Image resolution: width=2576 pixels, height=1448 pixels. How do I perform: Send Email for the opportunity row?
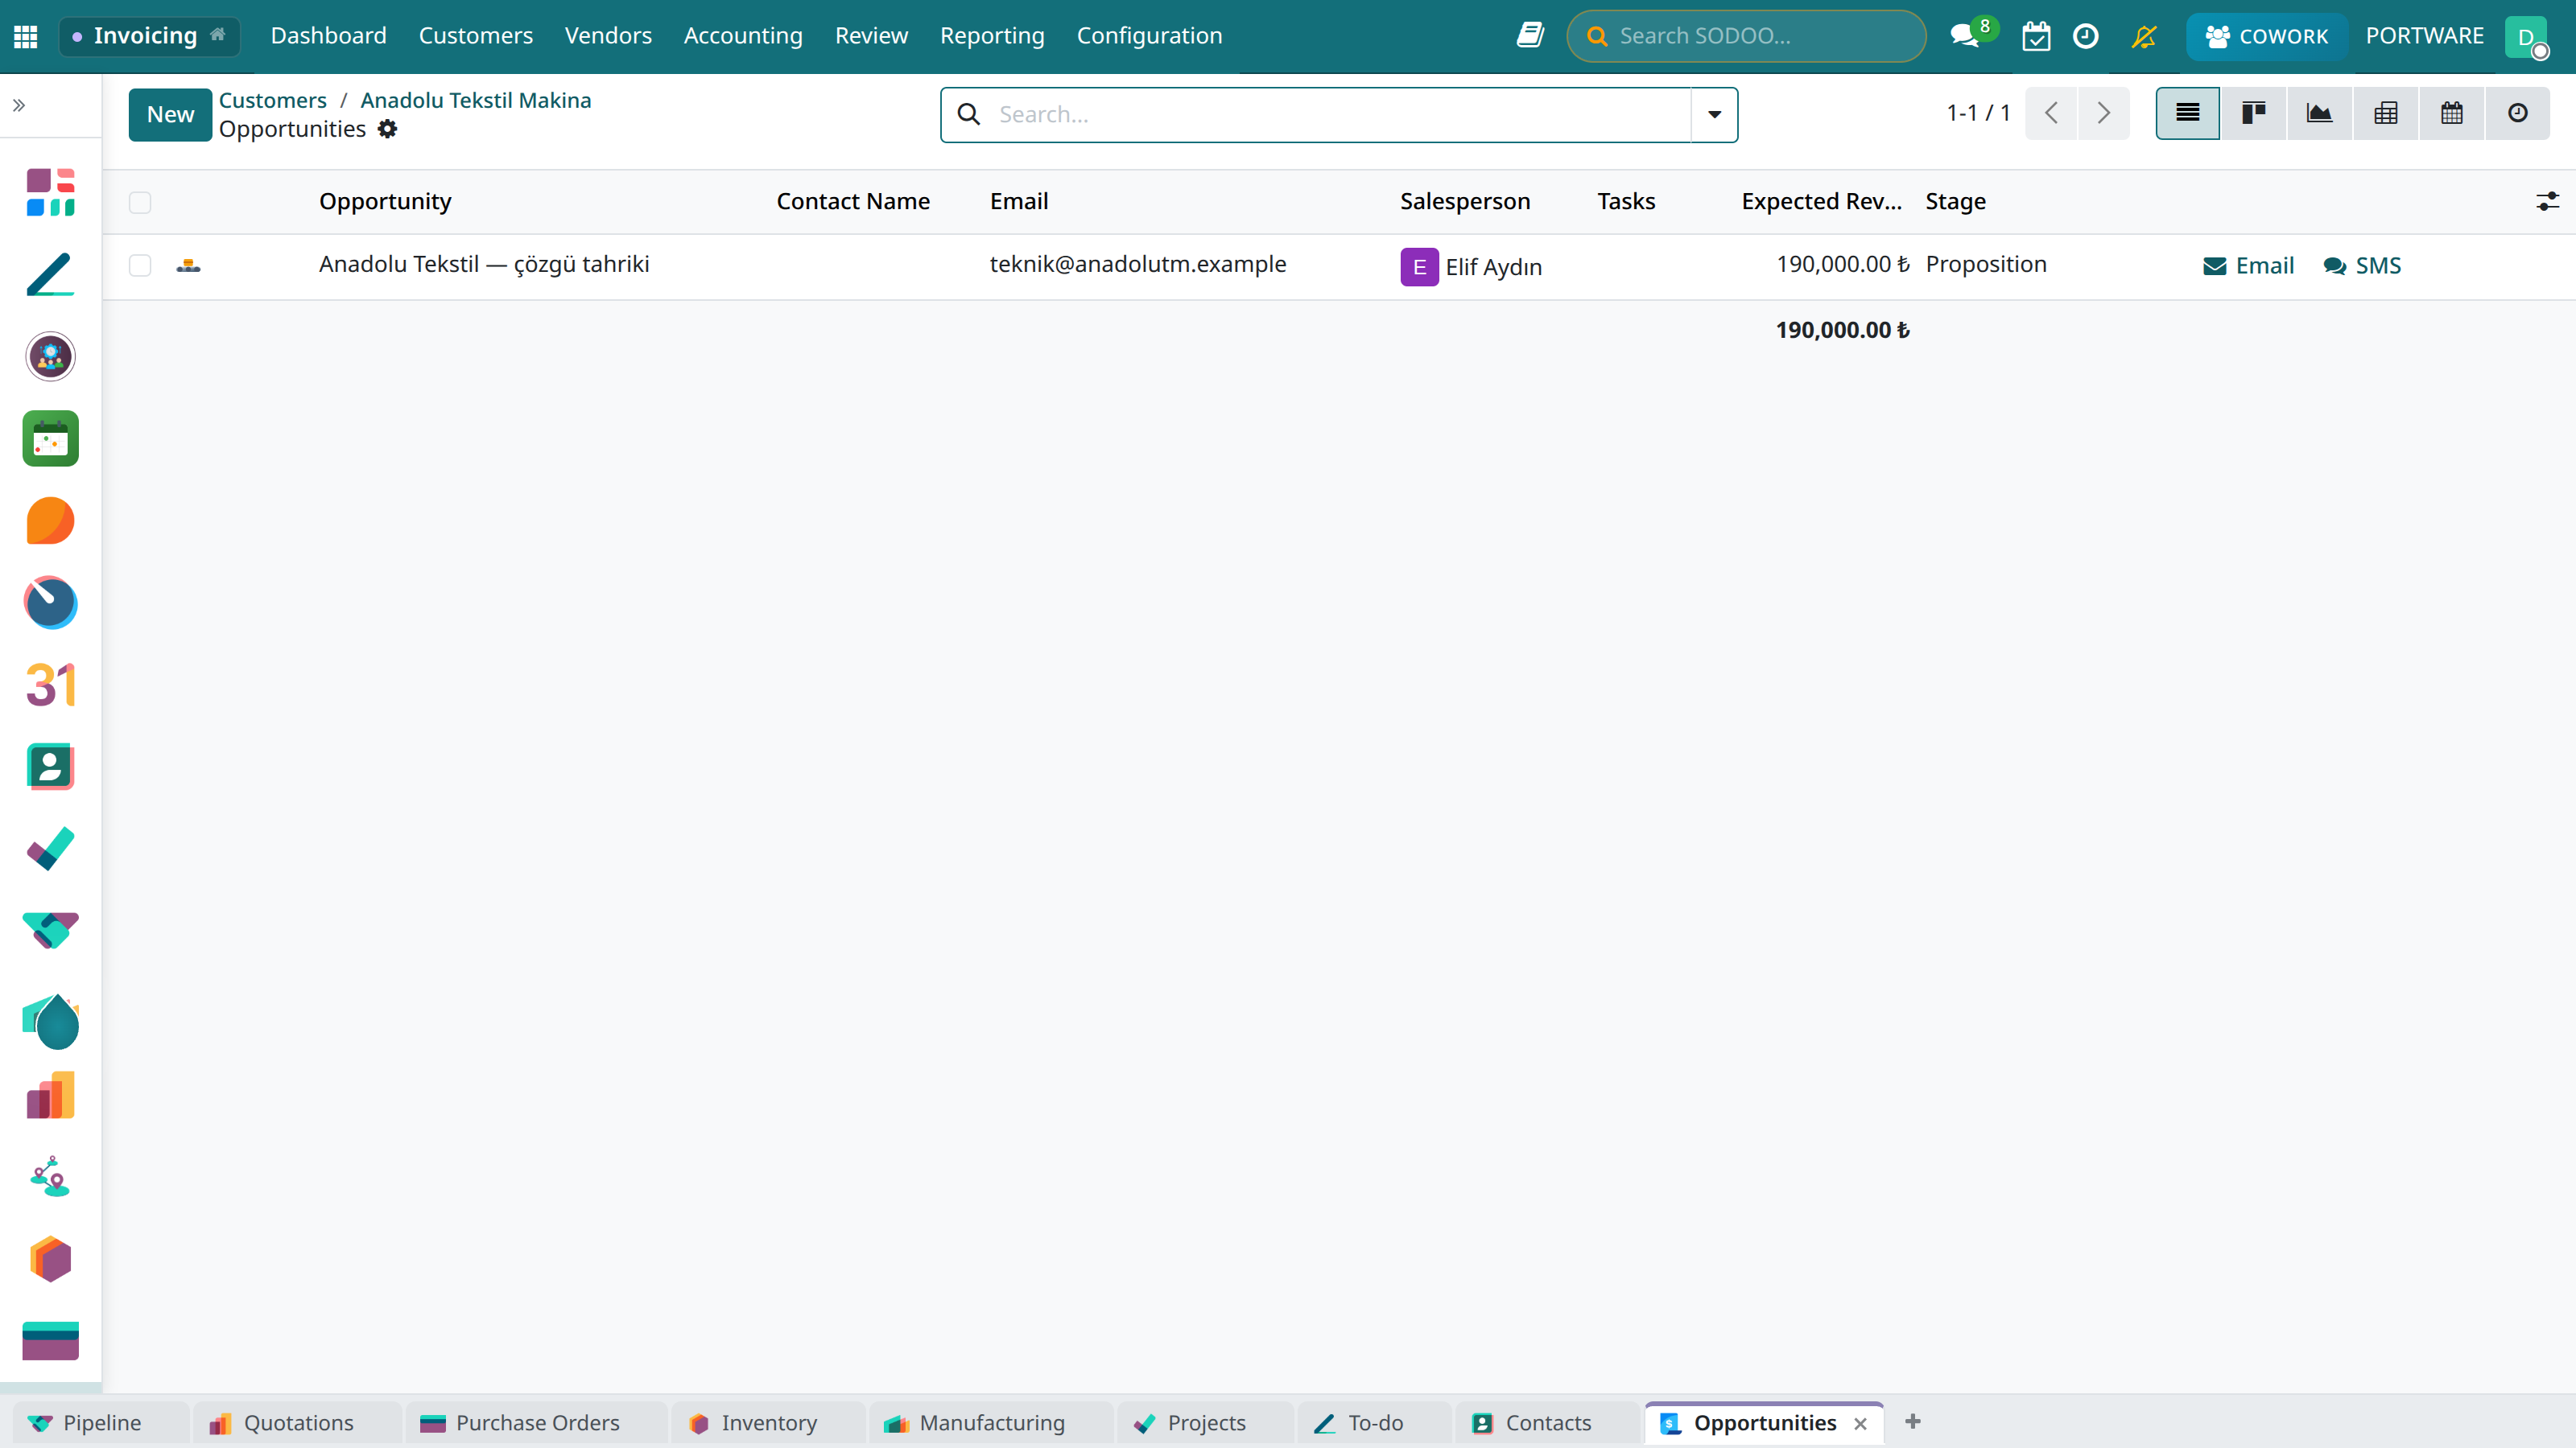click(x=2249, y=265)
